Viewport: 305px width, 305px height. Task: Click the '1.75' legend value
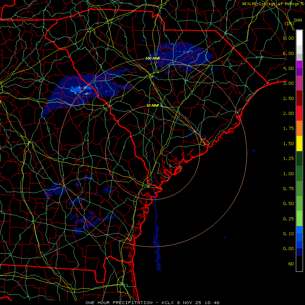288,128
